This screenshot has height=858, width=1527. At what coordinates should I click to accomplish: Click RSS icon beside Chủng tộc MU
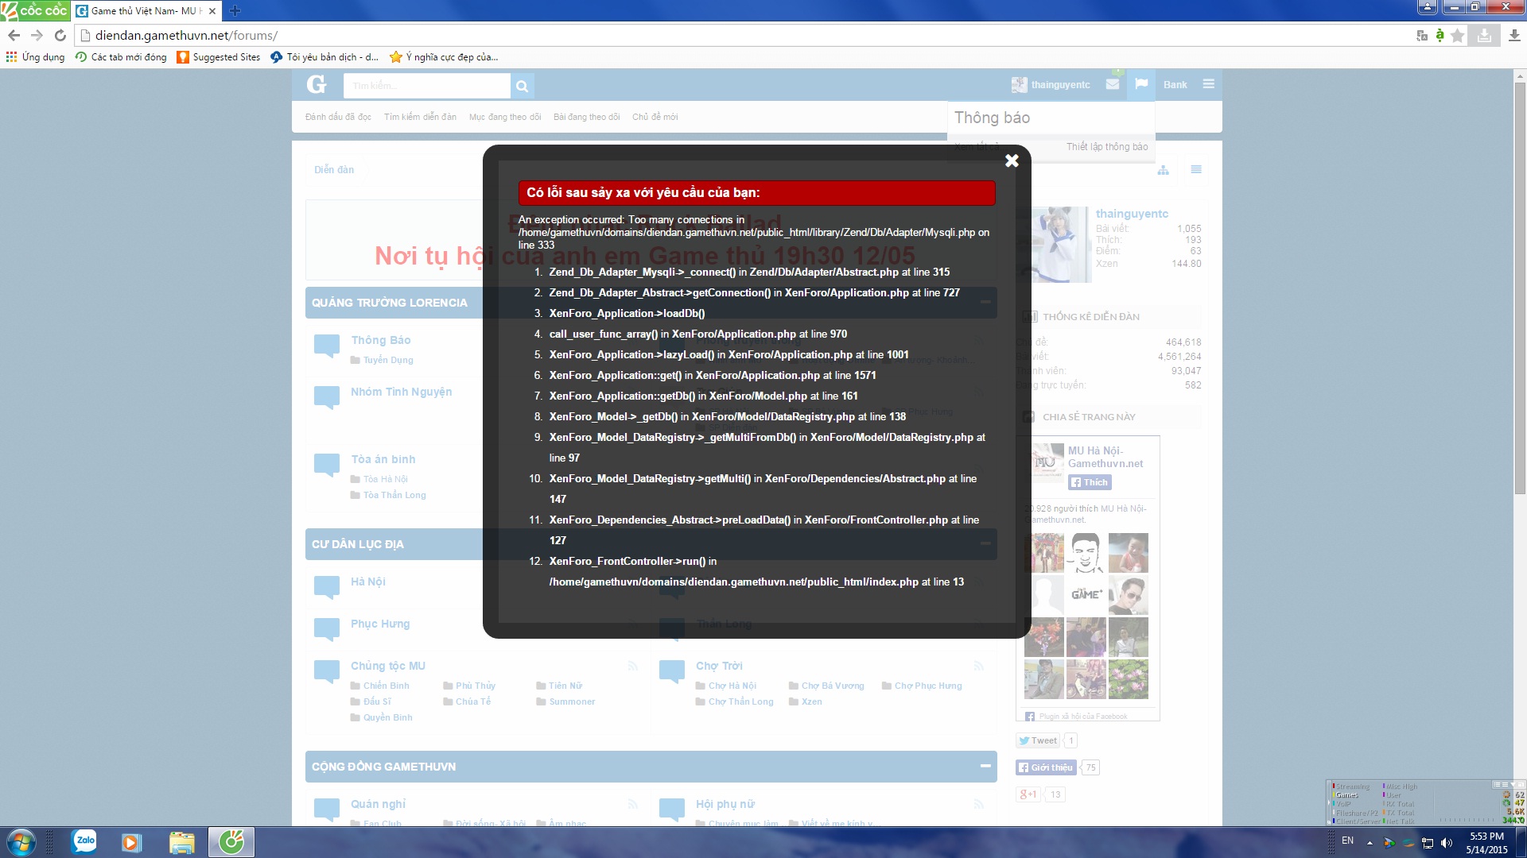pos(633,666)
